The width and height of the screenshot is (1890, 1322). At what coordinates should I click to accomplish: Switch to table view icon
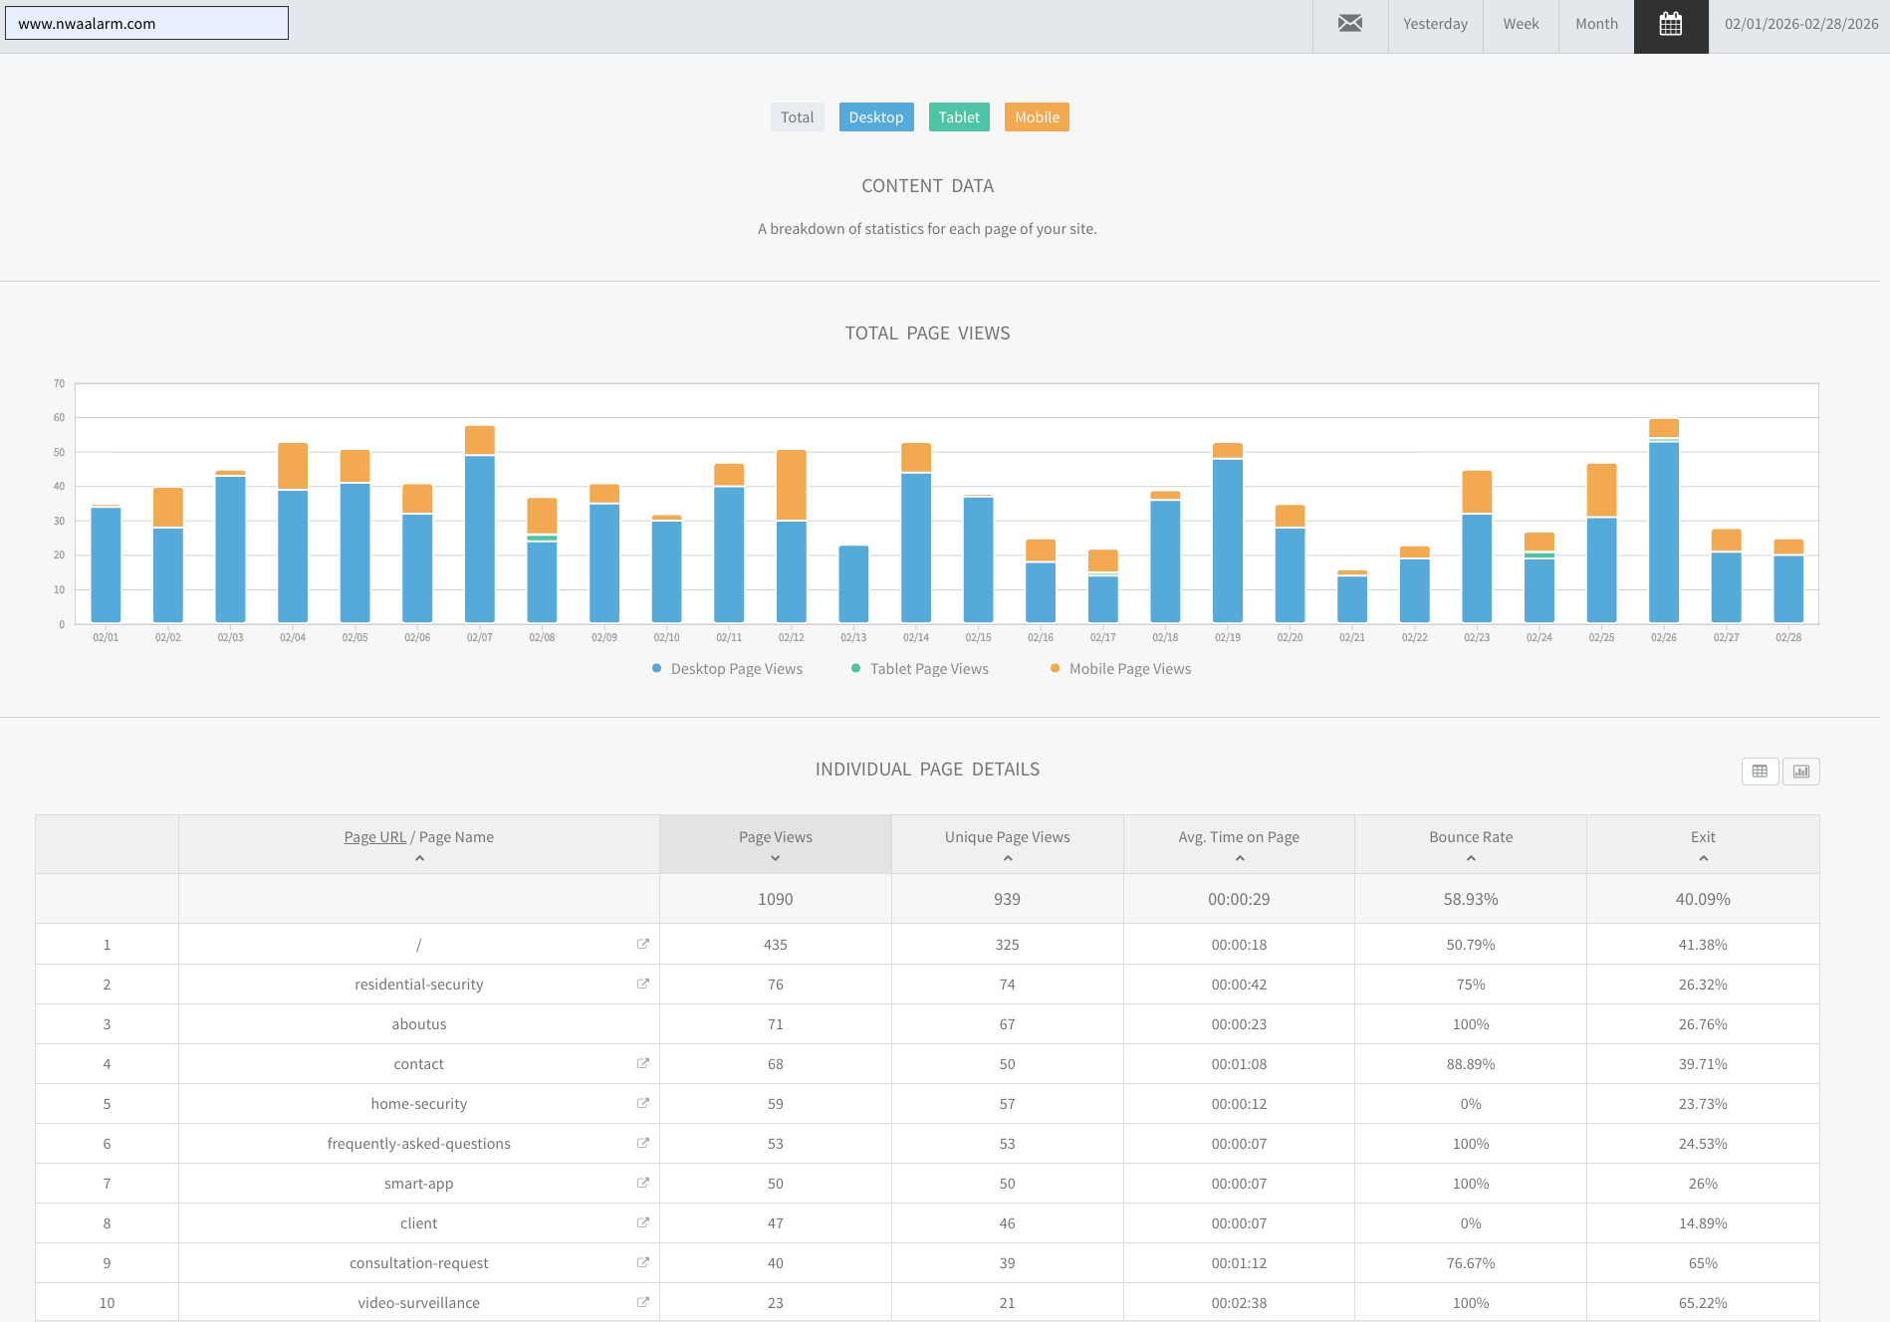[x=1760, y=771]
